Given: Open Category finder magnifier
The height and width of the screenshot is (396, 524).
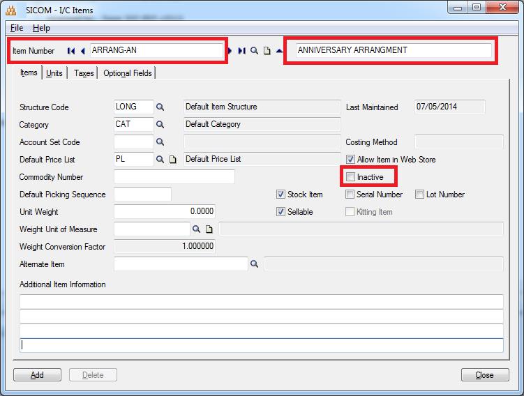Looking at the screenshot, I should (x=160, y=124).
